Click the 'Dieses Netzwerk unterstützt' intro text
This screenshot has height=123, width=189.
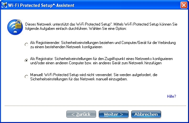[x=101, y=24]
